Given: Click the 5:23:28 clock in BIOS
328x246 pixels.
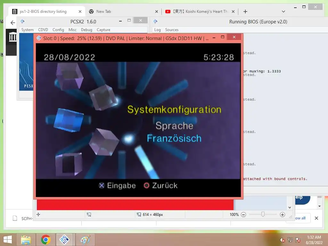Looking at the screenshot, I should (218, 57).
